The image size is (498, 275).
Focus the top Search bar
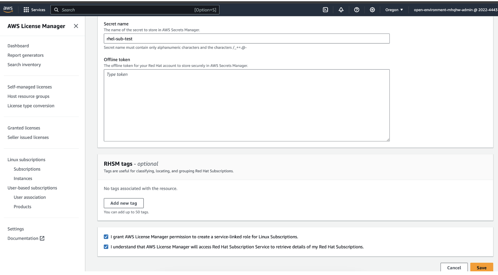click(x=135, y=10)
